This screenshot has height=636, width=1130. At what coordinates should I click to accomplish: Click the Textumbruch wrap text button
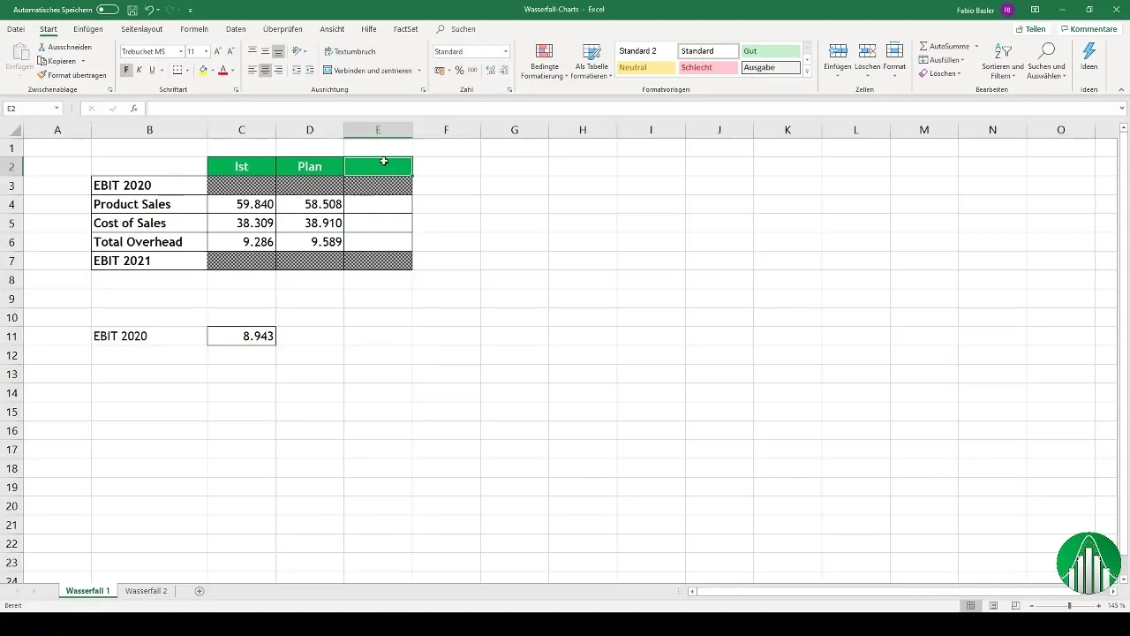pyautogui.click(x=350, y=51)
